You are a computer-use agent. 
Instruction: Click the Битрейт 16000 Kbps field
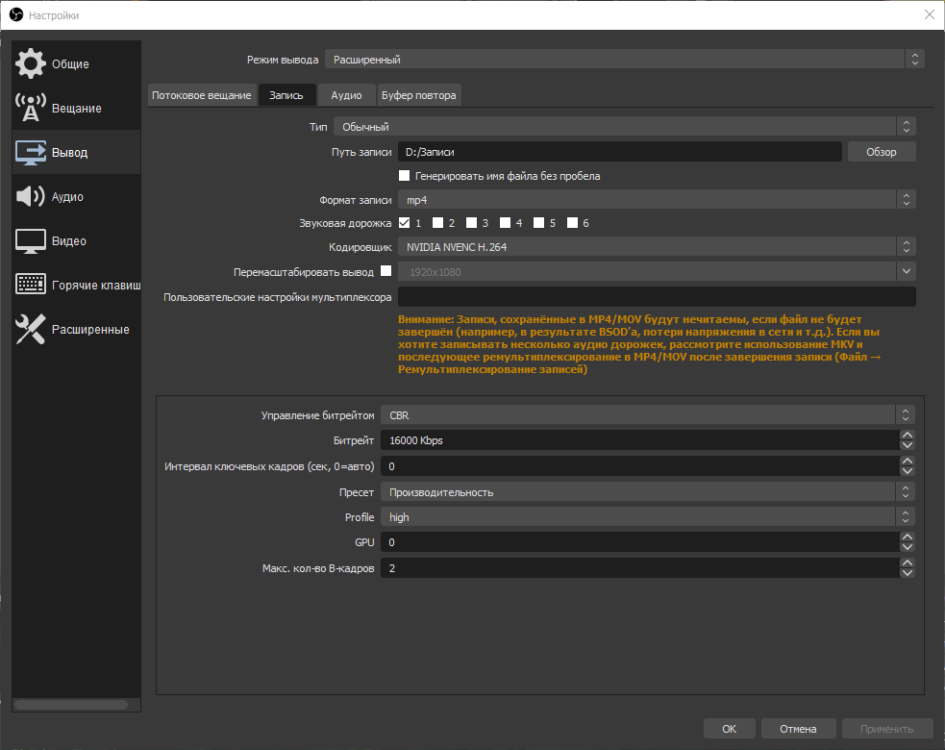638,440
